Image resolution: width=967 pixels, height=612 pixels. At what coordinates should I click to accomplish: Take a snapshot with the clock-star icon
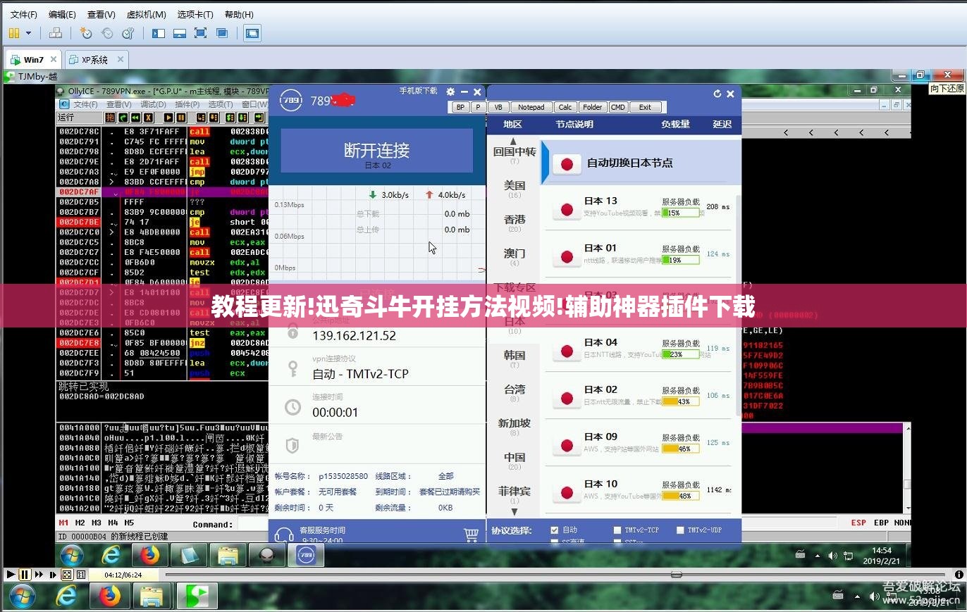tap(85, 32)
